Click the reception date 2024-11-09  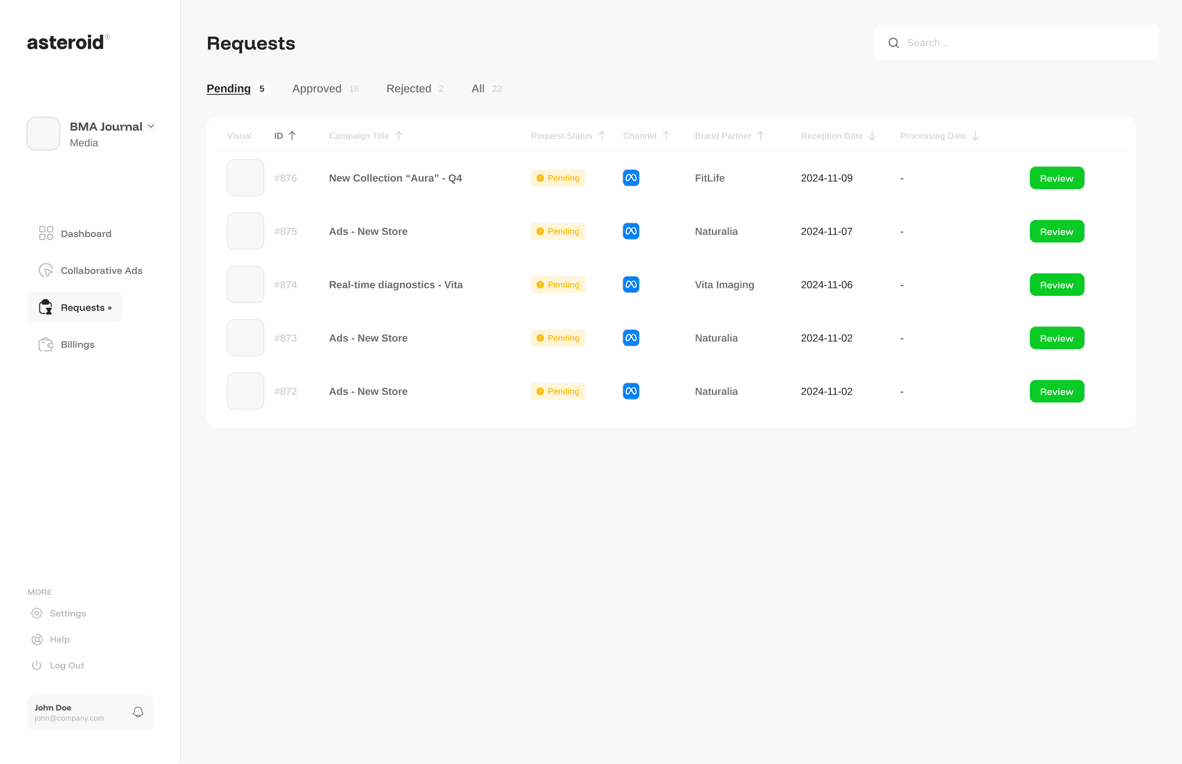827,178
